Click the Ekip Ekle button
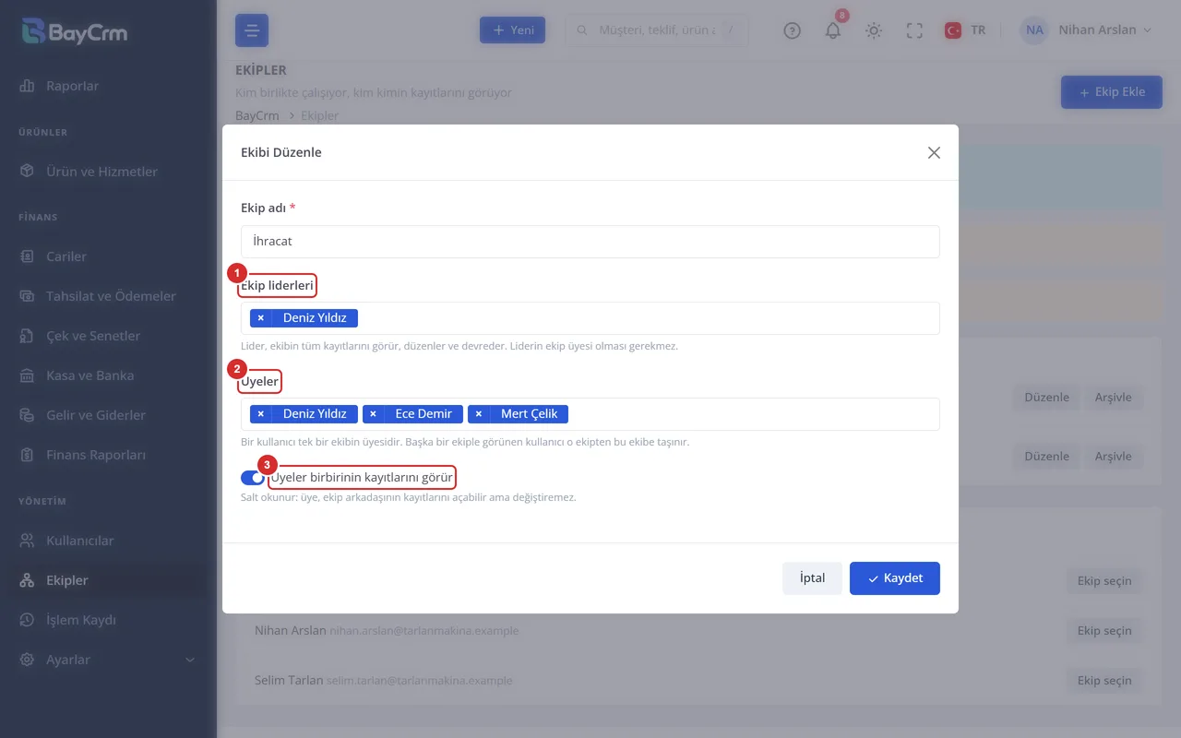The height and width of the screenshot is (738, 1181). (x=1112, y=92)
